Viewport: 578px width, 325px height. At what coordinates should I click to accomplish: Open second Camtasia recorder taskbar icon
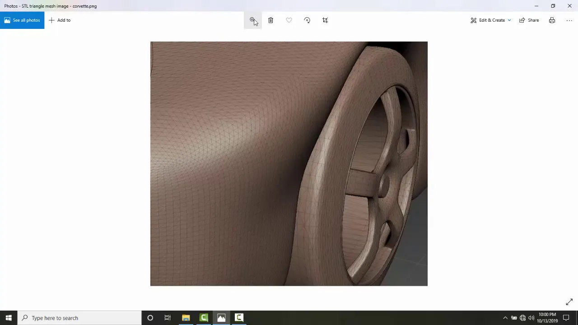click(239, 318)
